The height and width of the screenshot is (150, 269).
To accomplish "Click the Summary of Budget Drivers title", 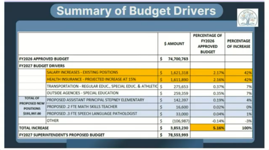I will tap(136, 11).
